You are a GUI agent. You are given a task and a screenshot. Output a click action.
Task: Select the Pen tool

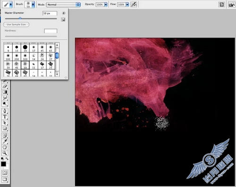(x=5, y=111)
